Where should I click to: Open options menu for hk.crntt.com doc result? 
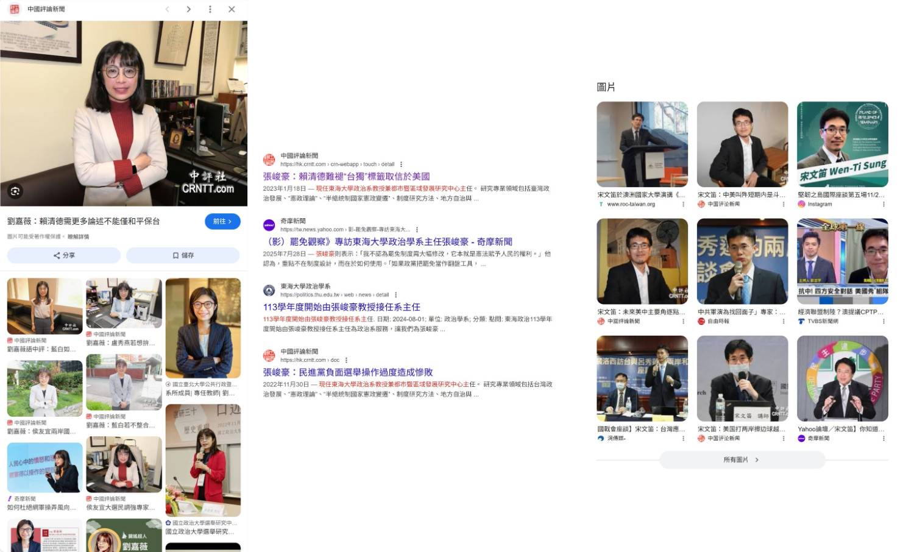pos(346,360)
